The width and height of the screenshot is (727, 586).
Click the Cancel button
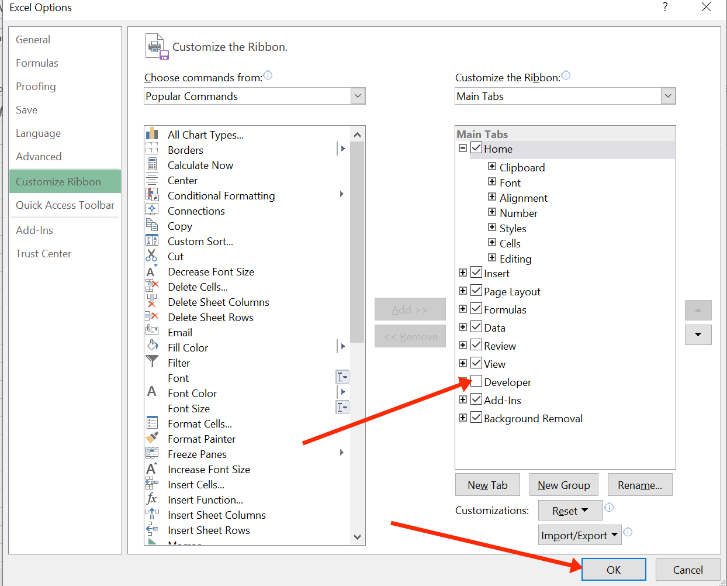688,570
